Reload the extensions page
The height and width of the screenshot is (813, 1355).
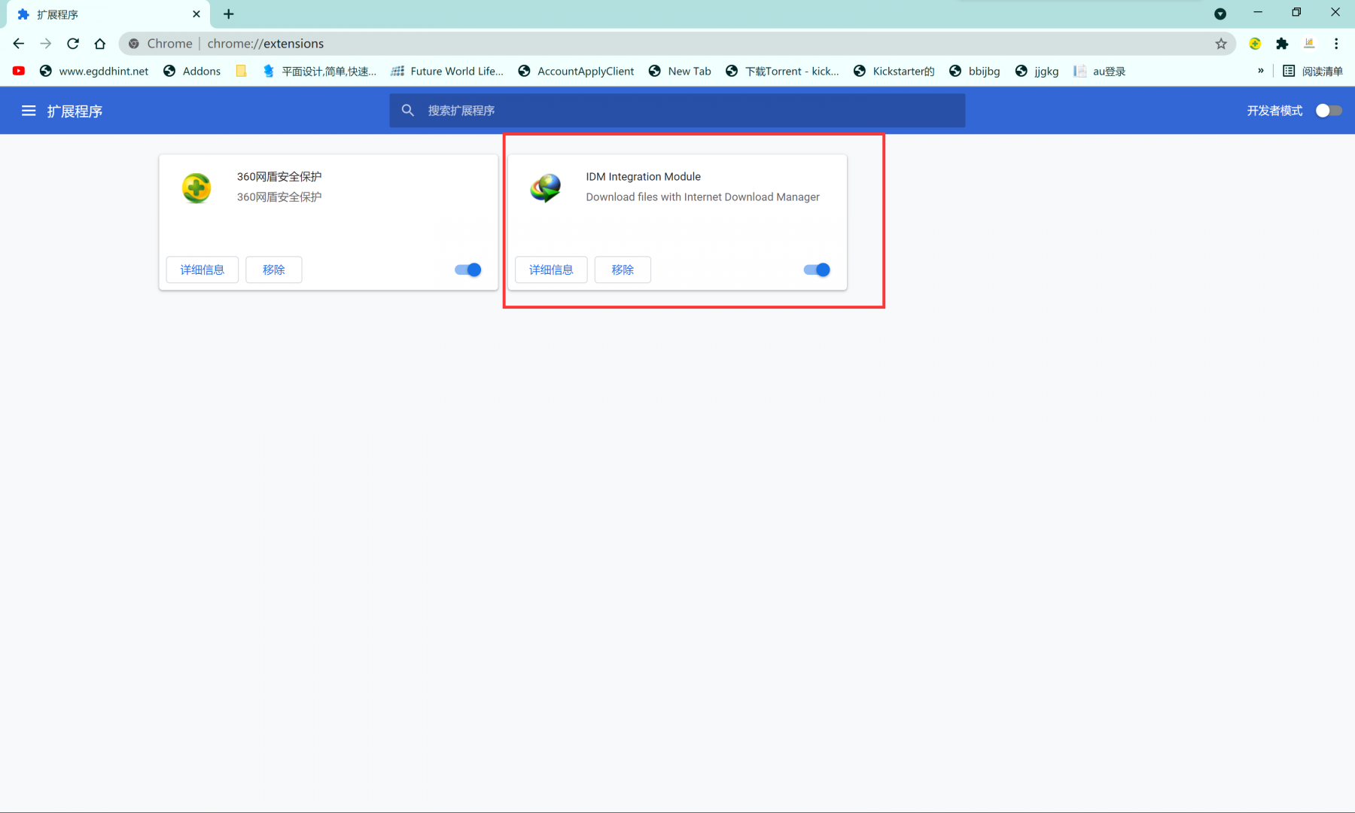(73, 44)
